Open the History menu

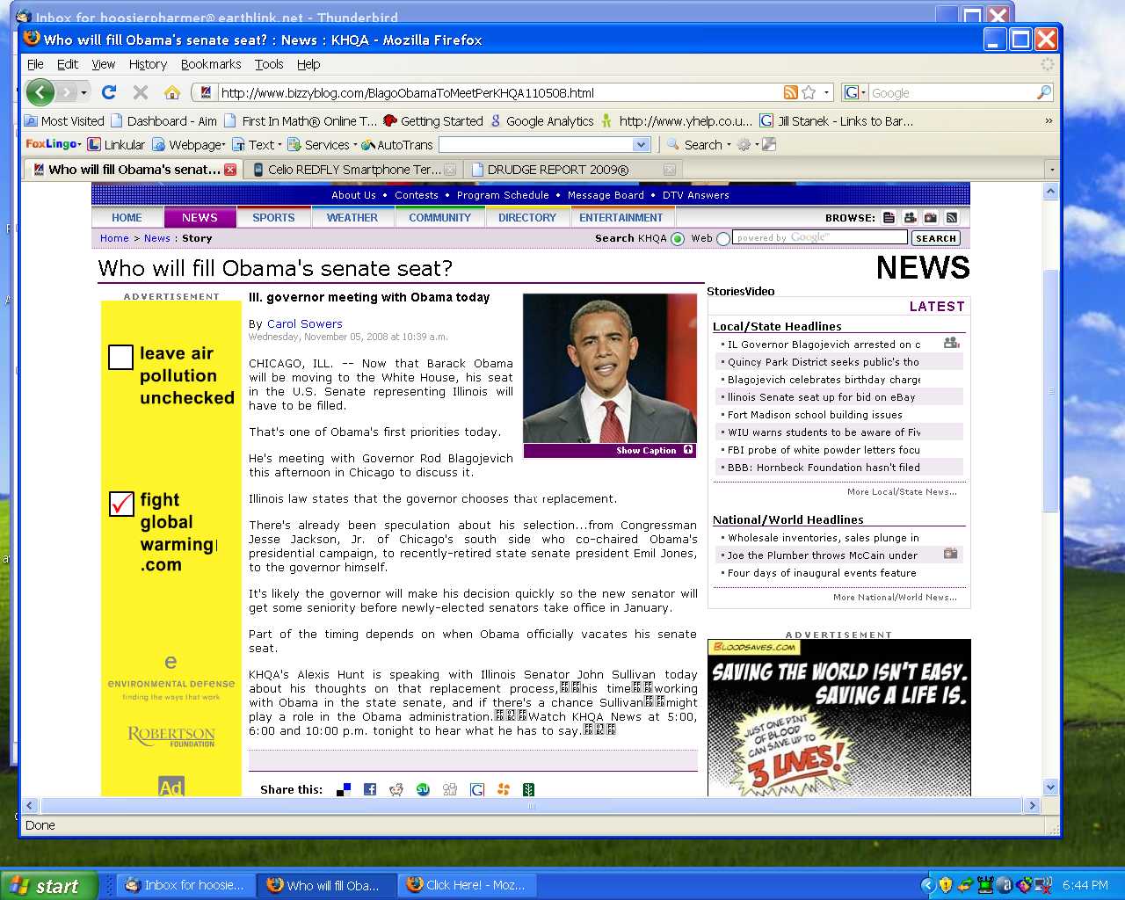click(148, 64)
